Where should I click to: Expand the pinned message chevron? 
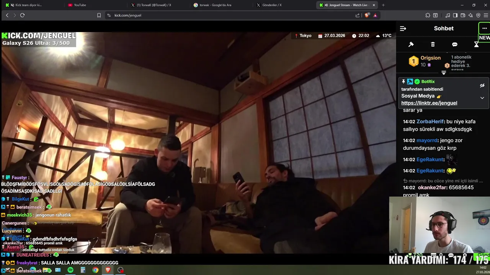click(482, 98)
